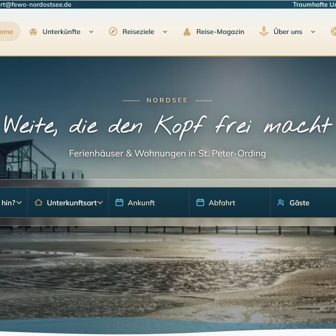Image resolution: width=336 pixels, height=336 pixels.
Task: Set number of guests in Gäste field
Action: (303, 202)
